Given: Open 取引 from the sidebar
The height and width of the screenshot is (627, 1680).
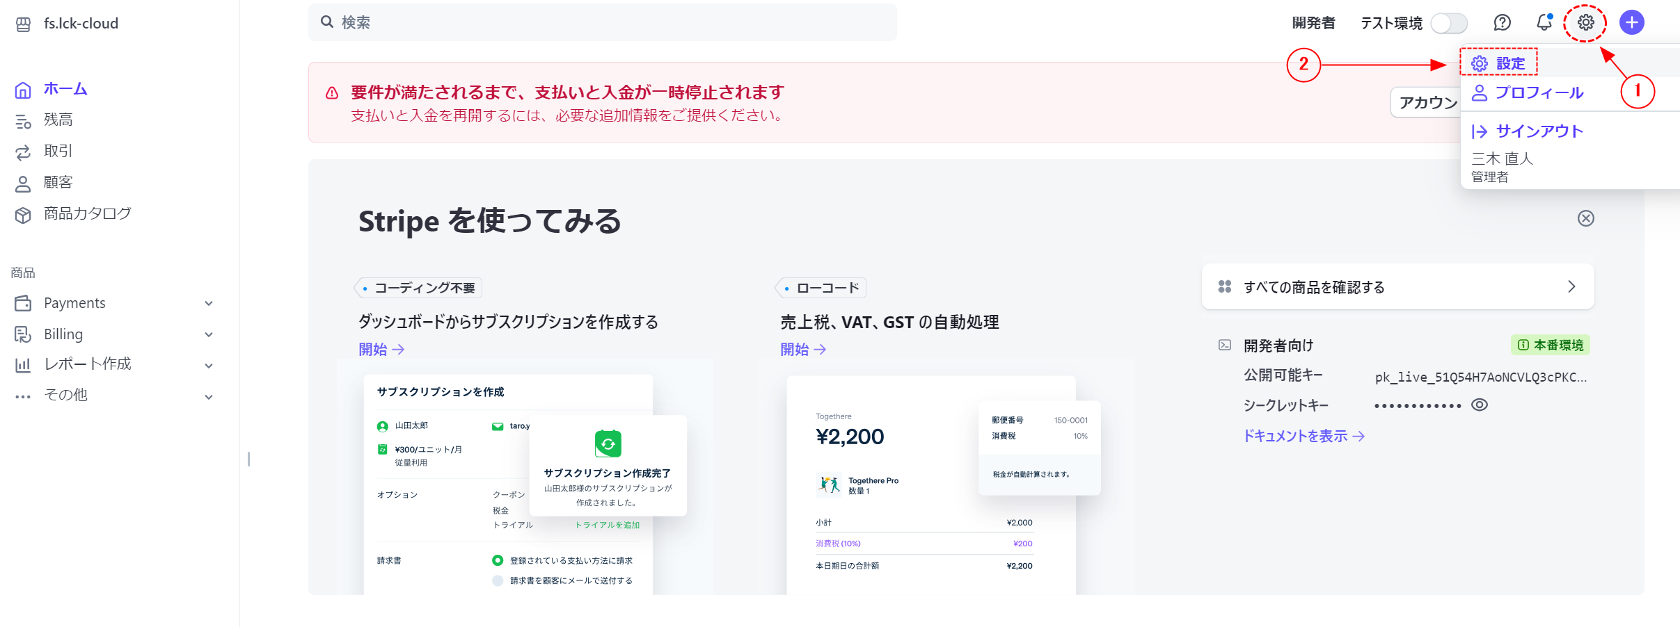Looking at the screenshot, I should click(x=58, y=151).
